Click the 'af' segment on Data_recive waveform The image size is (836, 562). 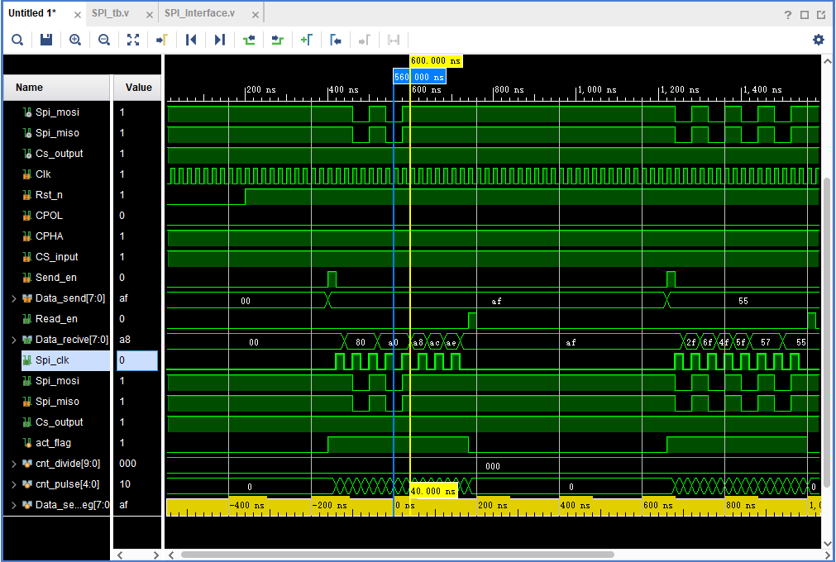coord(571,342)
